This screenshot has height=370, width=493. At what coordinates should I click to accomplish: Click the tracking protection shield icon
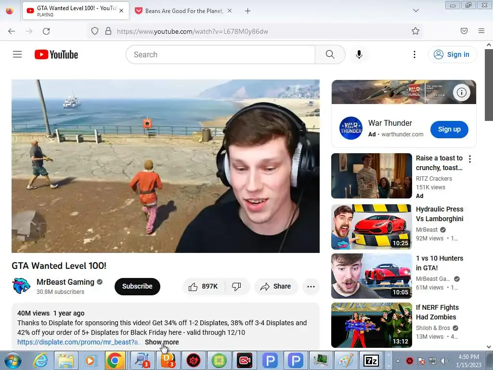coord(95,31)
